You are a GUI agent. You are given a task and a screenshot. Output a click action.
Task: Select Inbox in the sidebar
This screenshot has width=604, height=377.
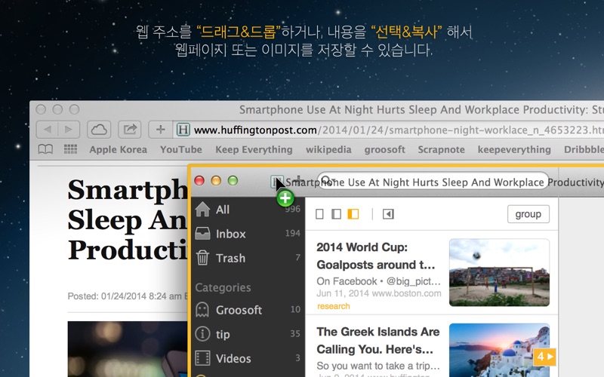click(x=248, y=234)
